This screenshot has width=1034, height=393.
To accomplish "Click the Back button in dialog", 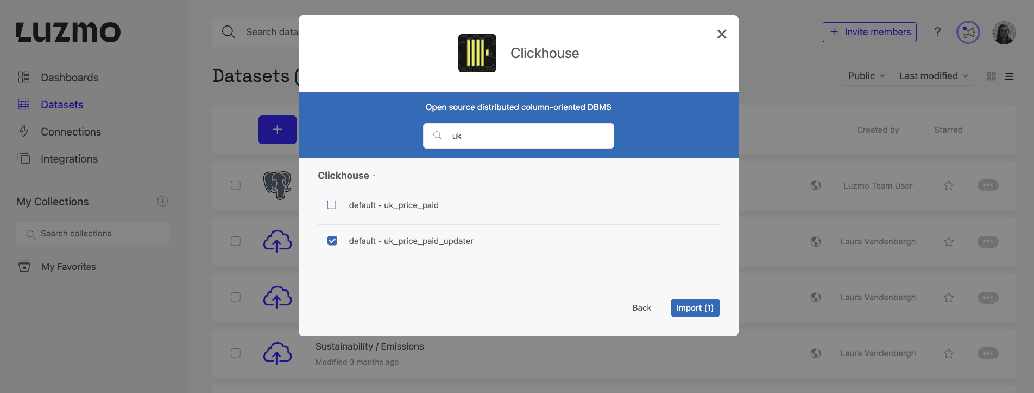I will pos(641,308).
